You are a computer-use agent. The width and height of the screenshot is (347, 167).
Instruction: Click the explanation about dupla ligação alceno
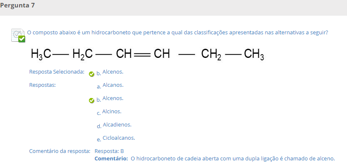tap(233, 158)
